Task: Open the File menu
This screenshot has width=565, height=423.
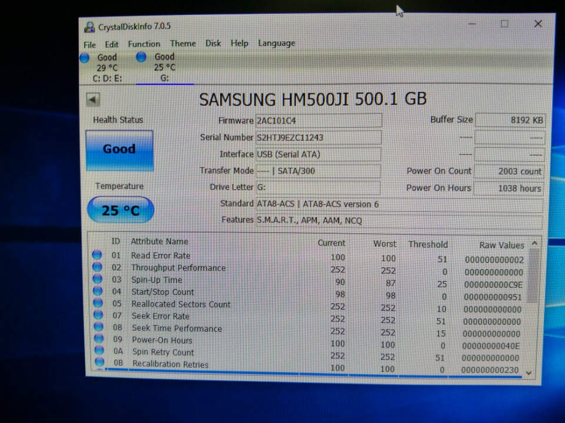Action: pyautogui.click(x=89, y=45)
